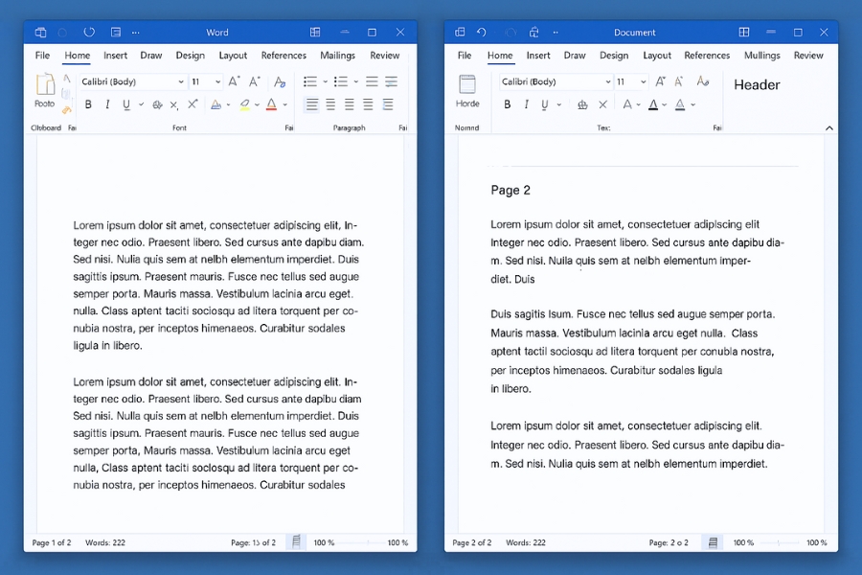Screen dimensions: 862x575
Task: Open the References tab in the right window
Action: 707,55
